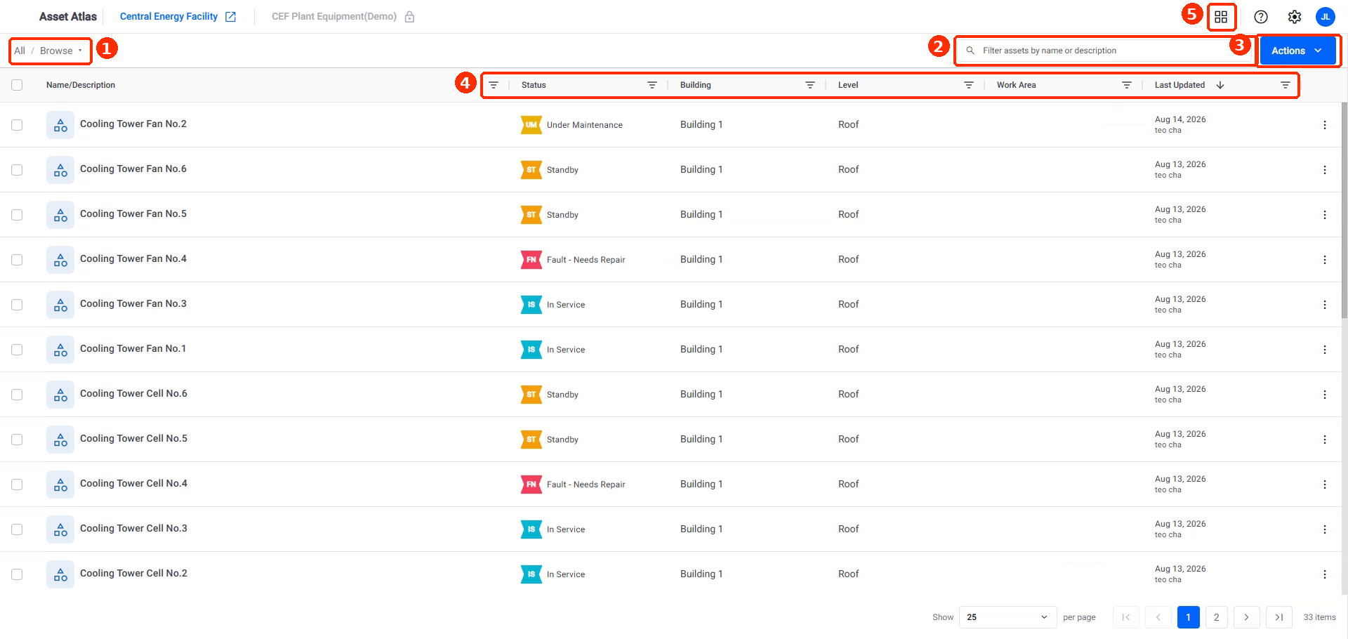
Task: Open row menu for Cooling Tower Cell No.4
Action: (1325, 485)
